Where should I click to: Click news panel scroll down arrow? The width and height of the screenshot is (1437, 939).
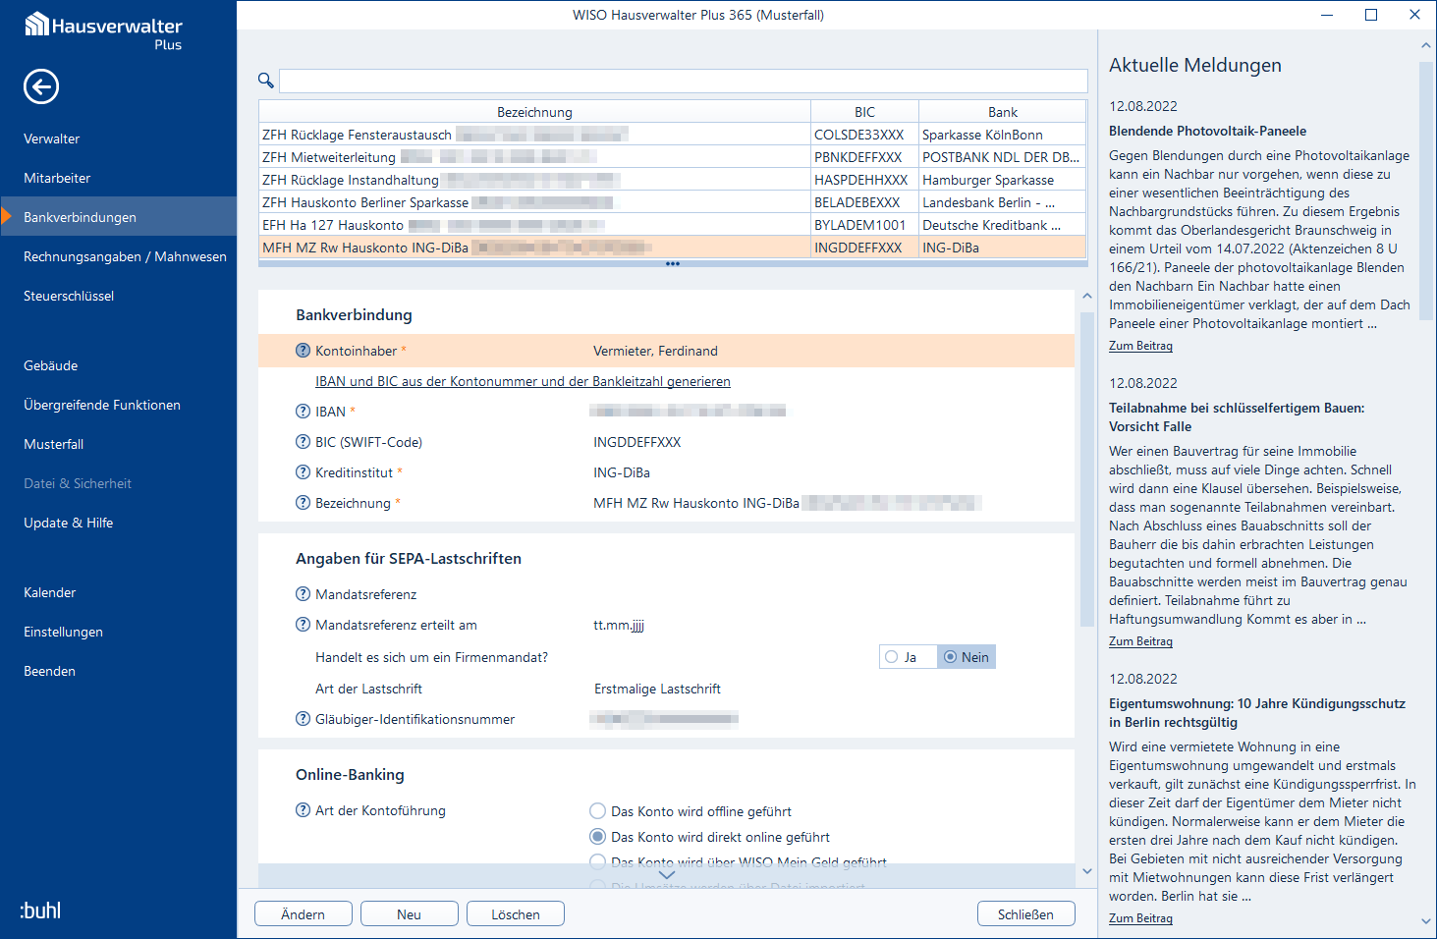click(1426, 921)
